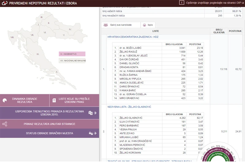
Task: Click candidate DANIEL GLUNČIĆ
Action: tap(129, 63)
